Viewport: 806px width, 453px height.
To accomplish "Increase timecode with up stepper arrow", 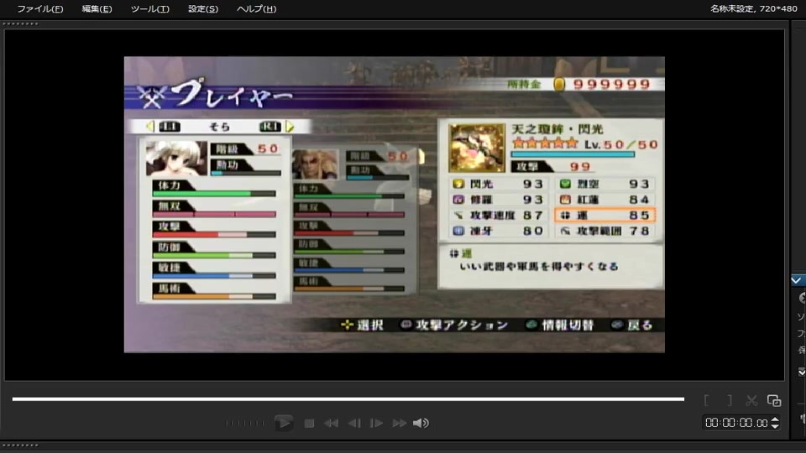I will 775,419.
